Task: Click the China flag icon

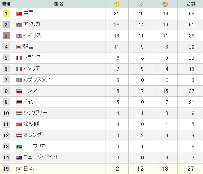Action: [19, 14]
